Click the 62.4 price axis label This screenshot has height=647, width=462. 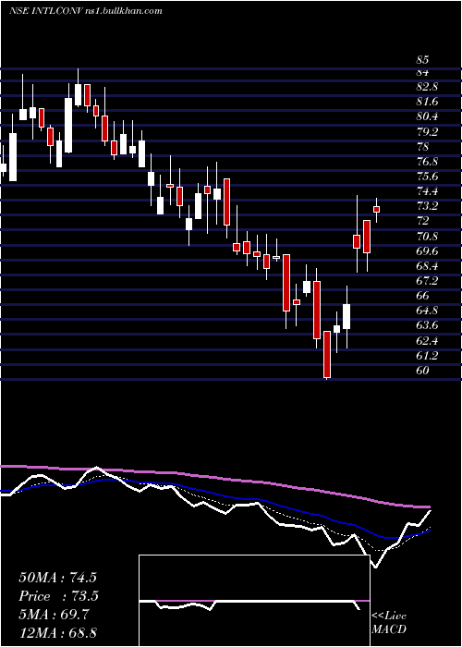tap(427, 341)
